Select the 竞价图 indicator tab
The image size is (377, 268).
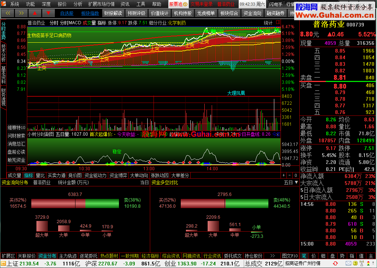pos(75,176)
